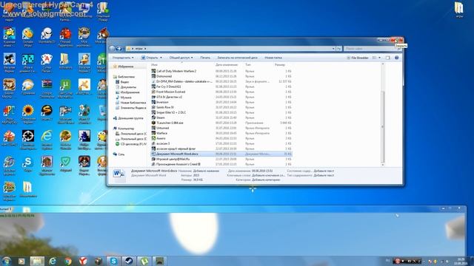The width and height of the screenshot is (474, 266).
Task: Click the File Shredder toolbar button
Action: [x=358, y=58]
